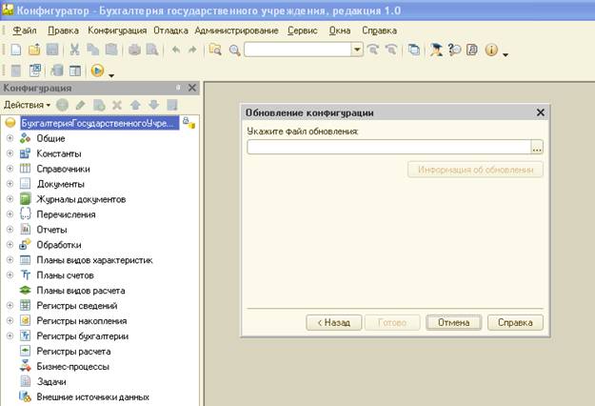Image resolution: width=595 pixels, height=406 pixels.
Task: Start debugging with the orange play icon
Action: tap(97, 71)
